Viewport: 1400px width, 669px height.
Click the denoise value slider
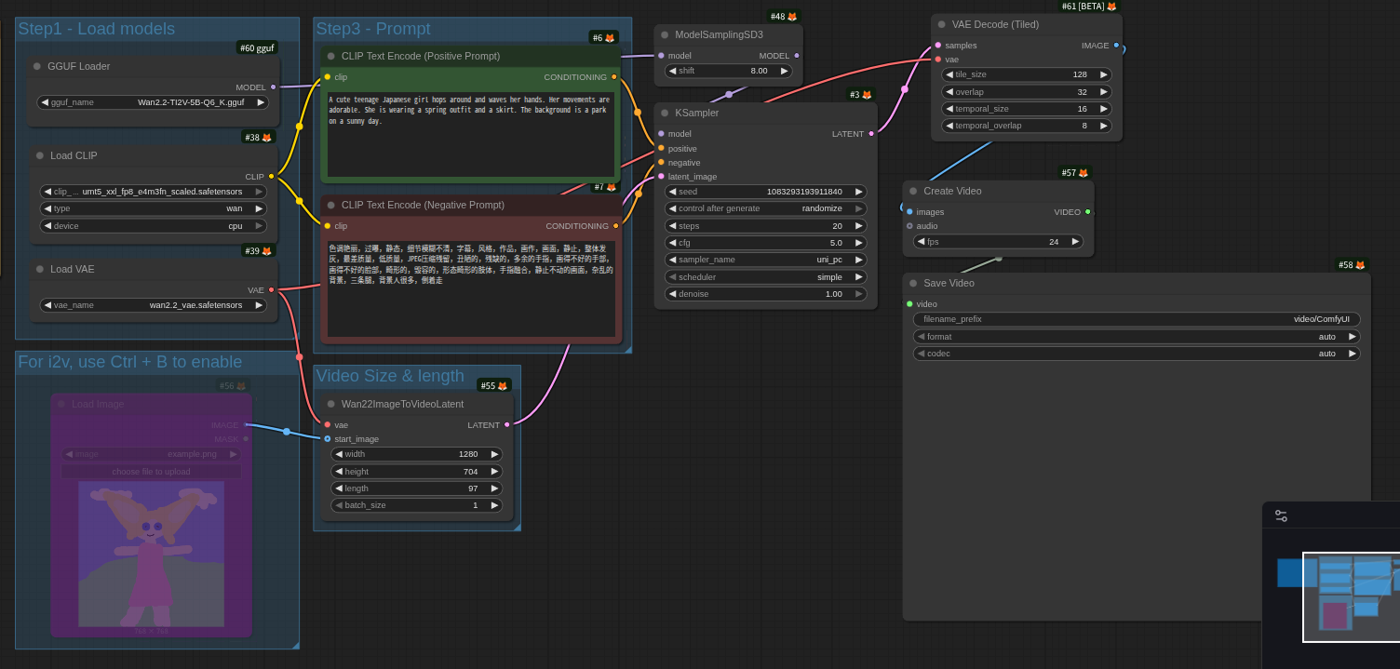pyautogui.click(x=765, y=294)
